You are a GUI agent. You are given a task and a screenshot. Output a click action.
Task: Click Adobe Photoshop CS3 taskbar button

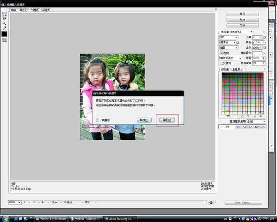[x=120, y=219]
